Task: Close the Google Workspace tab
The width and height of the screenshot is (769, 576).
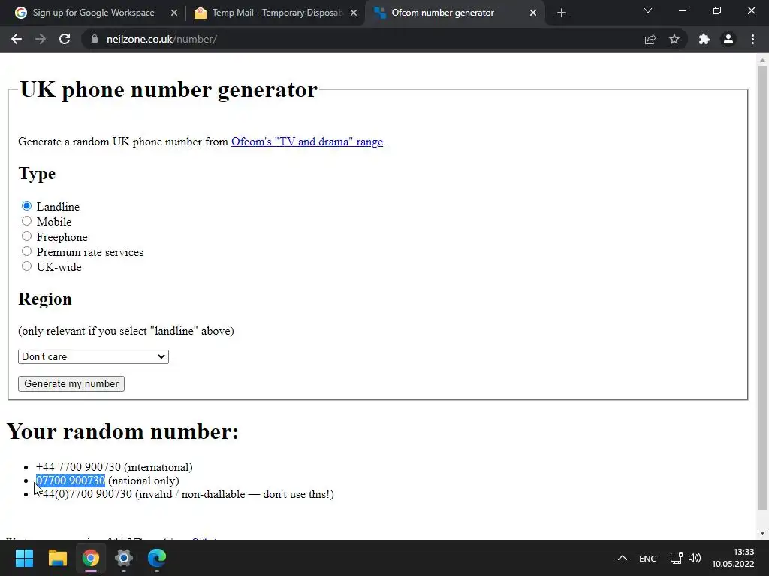Action: [173, 13]
